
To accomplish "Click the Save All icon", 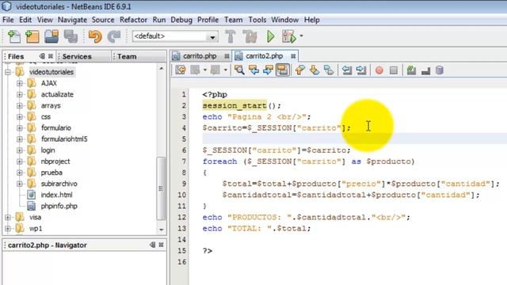I will (71, 36).
